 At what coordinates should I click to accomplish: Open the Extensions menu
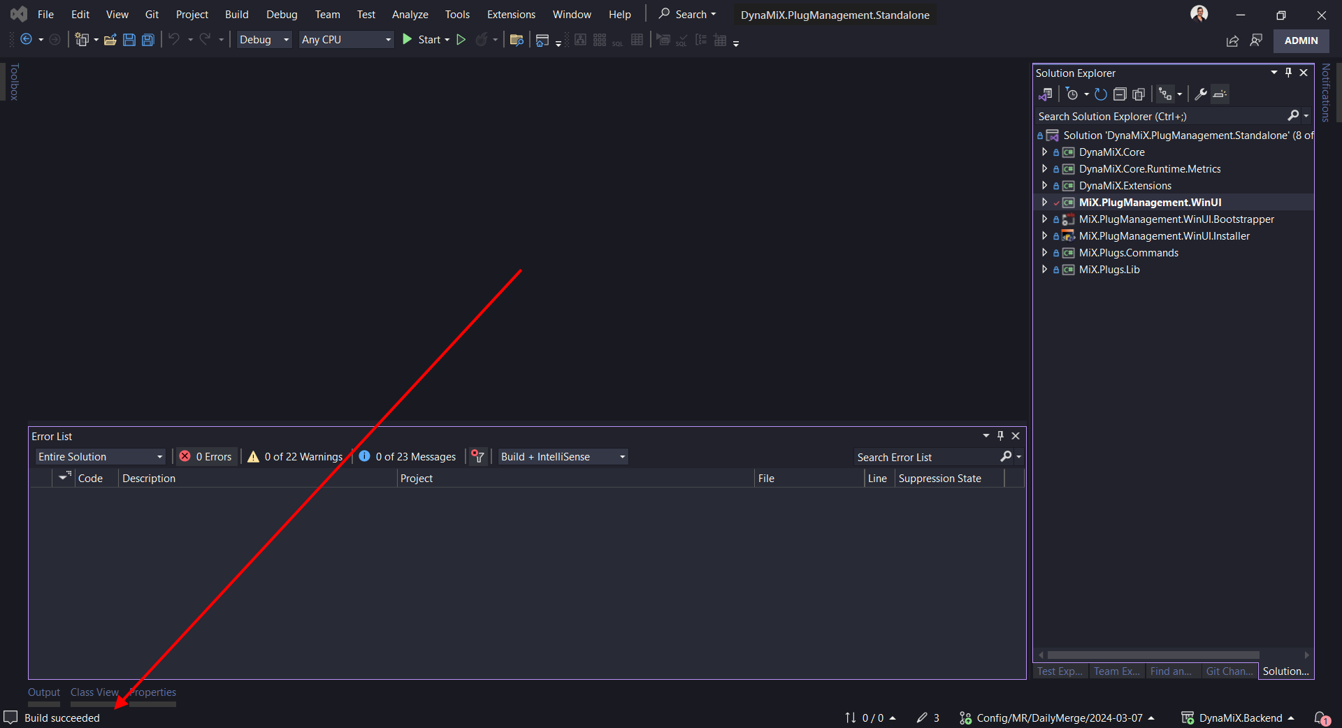click(511, 15)
